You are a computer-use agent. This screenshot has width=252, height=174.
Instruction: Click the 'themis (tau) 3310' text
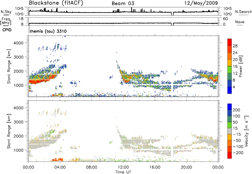tap(48, 31)
